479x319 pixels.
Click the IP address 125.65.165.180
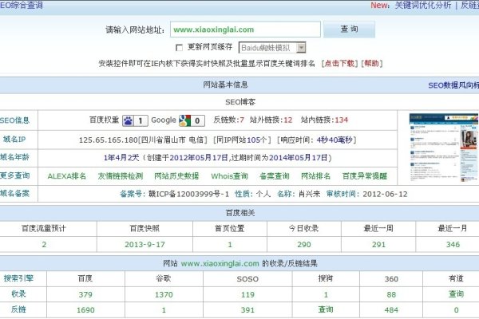coord(109,140)
